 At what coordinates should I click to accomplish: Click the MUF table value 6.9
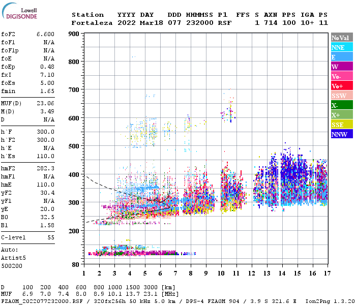coord(27,294)
